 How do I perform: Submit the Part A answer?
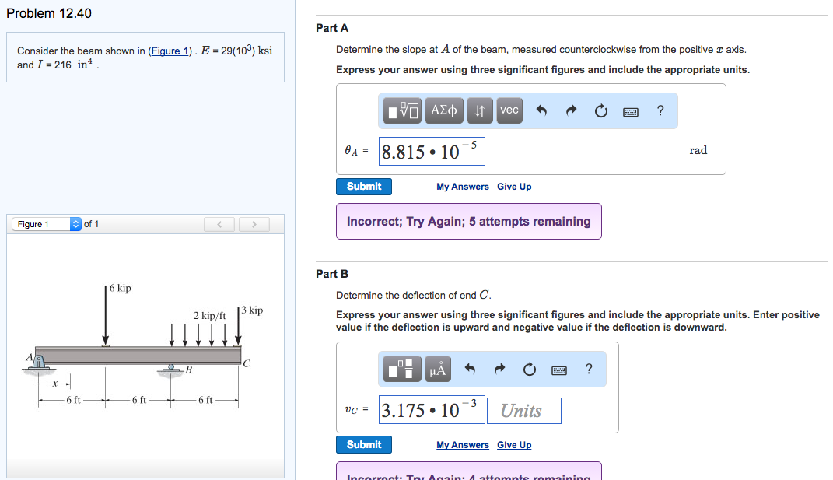tap(363, 187)
